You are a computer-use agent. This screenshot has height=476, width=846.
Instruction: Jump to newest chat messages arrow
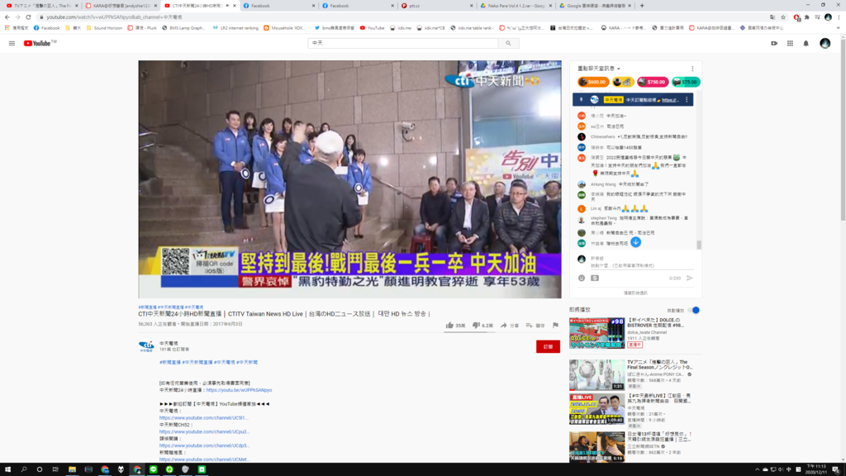click(x=635, y=242)
